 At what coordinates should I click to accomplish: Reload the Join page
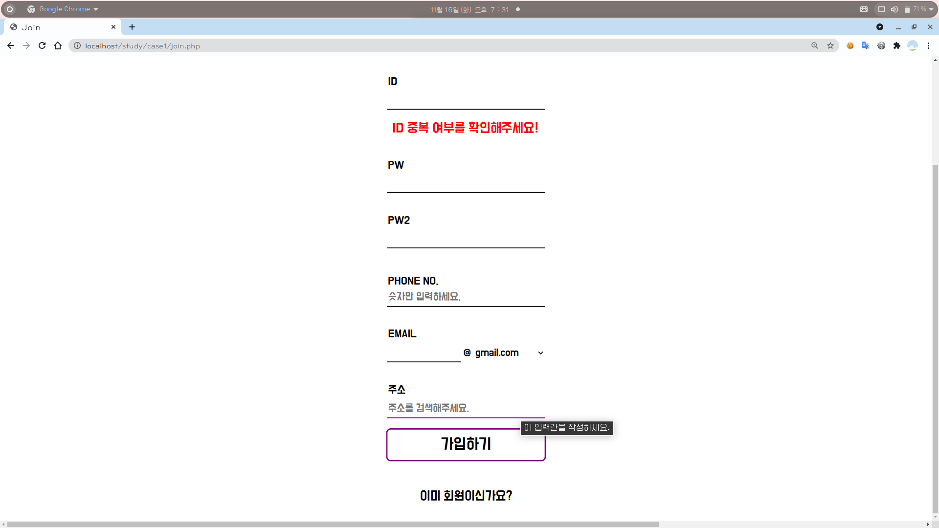click(x=42, y=45)
